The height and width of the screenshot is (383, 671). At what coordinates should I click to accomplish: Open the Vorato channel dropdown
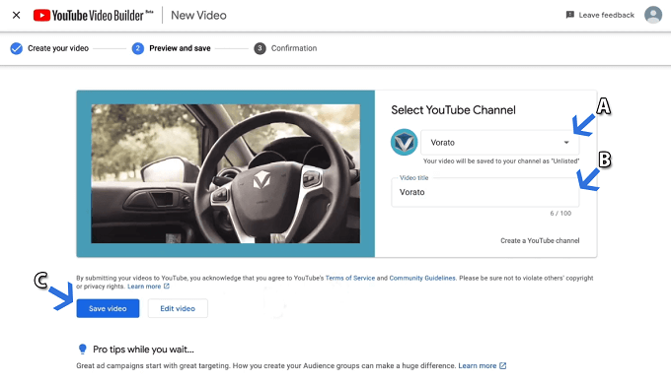[500, 143]
